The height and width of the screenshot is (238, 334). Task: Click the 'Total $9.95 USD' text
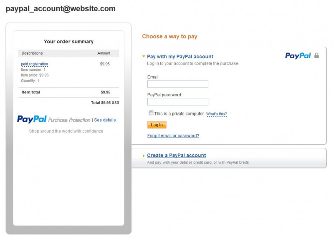coord(105,103)
